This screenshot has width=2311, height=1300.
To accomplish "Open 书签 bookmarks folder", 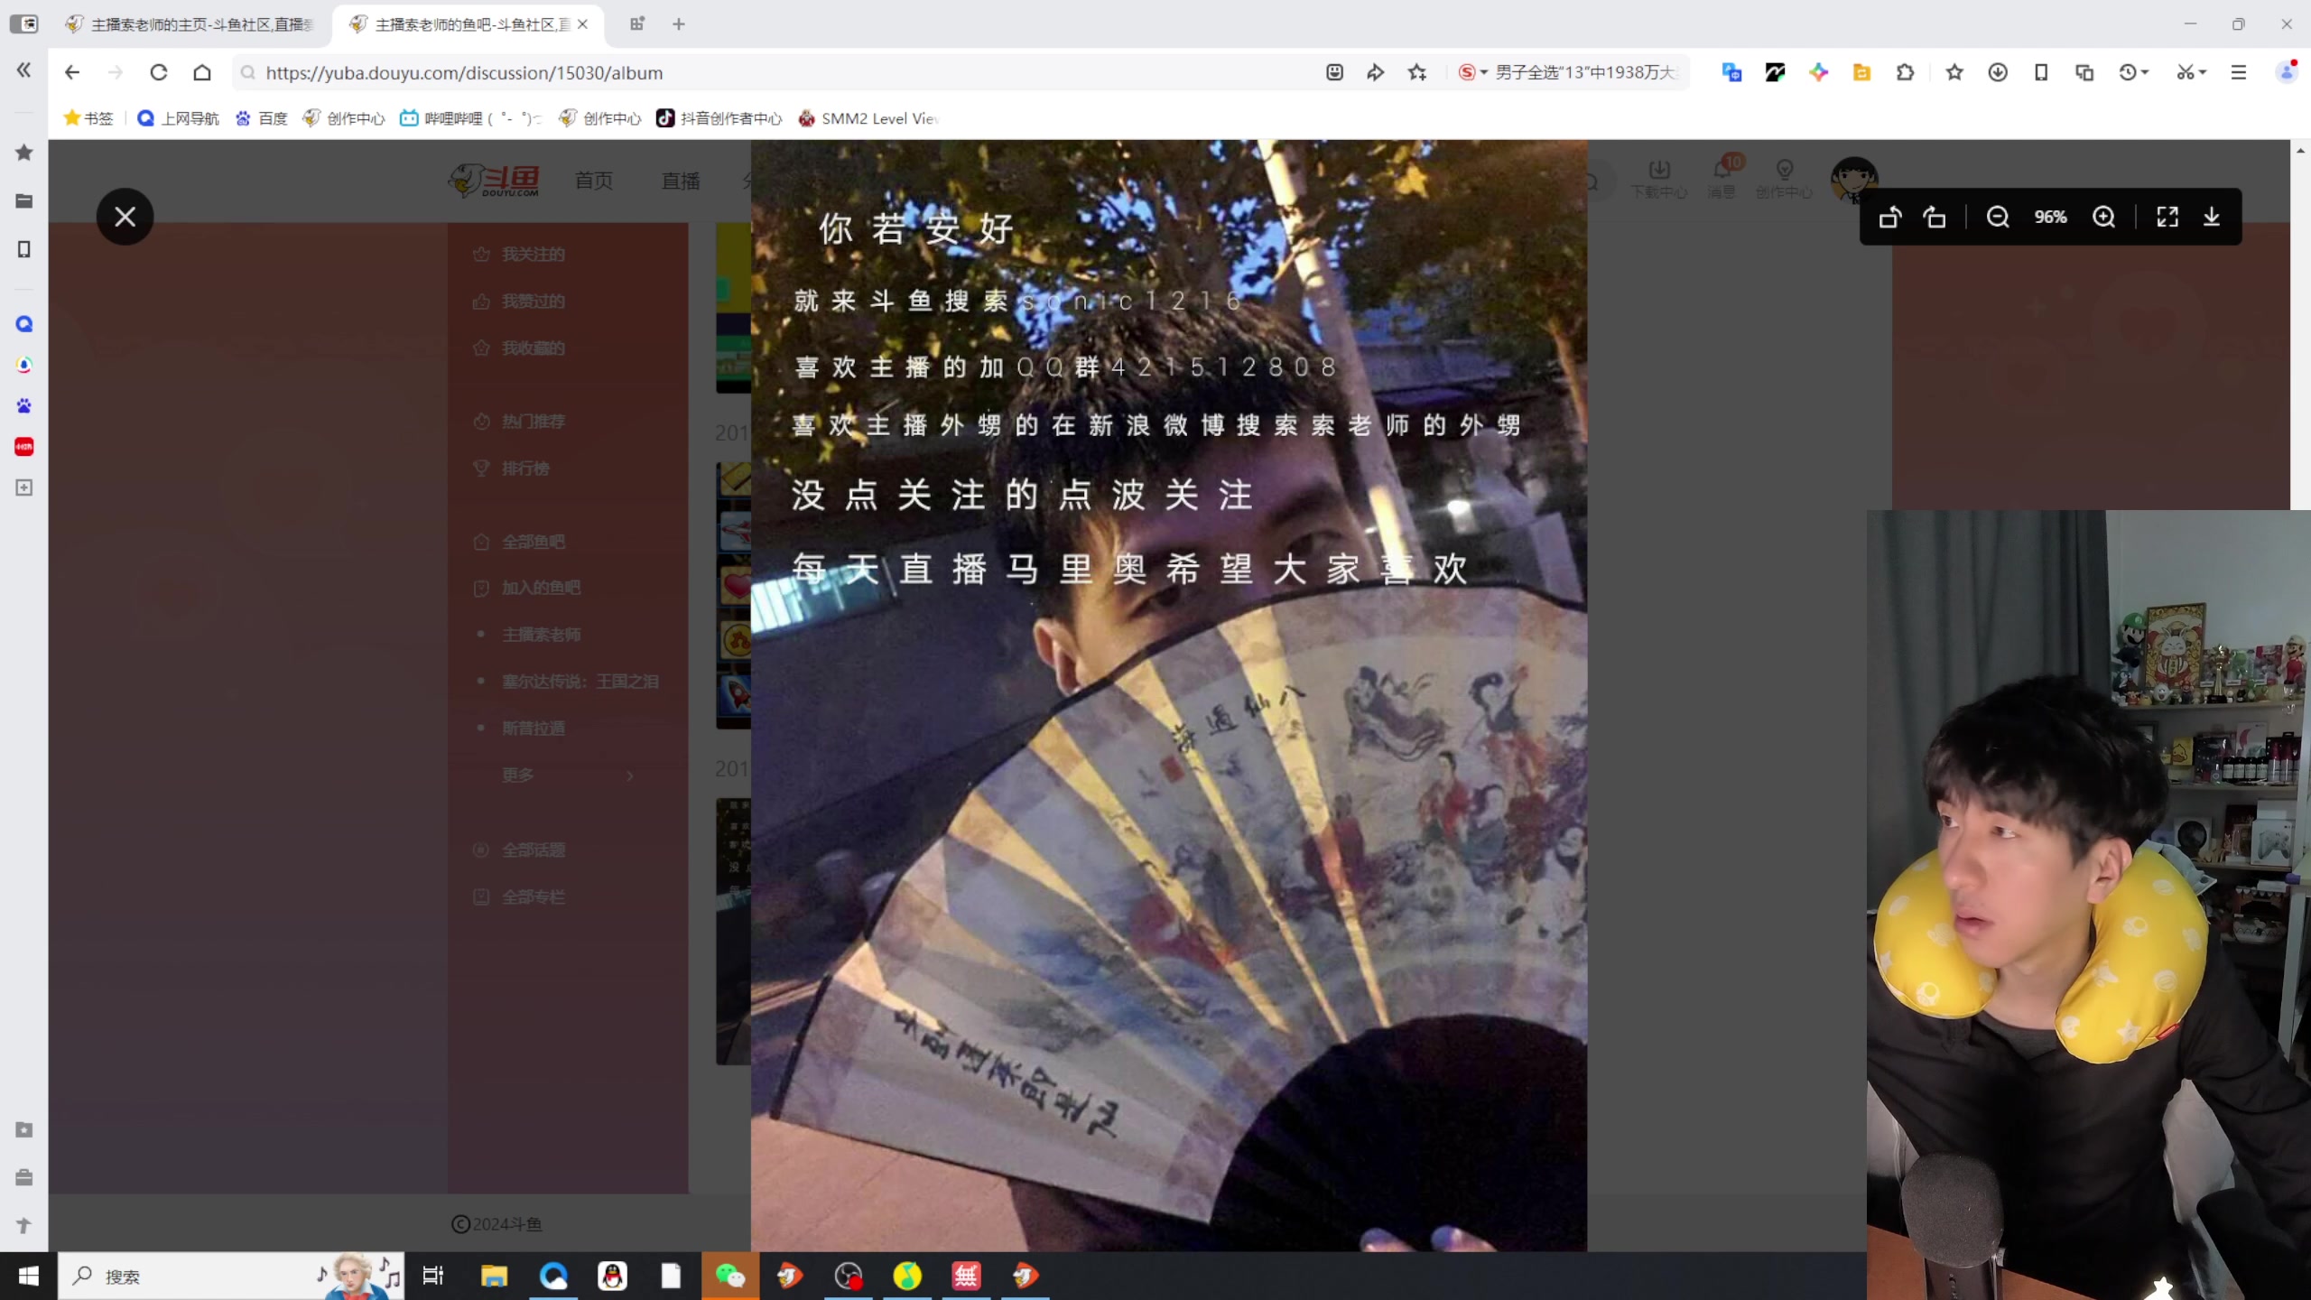I will click(88, 118).
